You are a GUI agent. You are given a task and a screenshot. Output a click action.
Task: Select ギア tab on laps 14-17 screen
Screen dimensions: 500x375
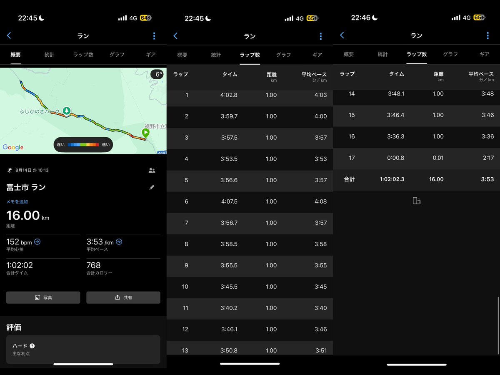point(484,54)
